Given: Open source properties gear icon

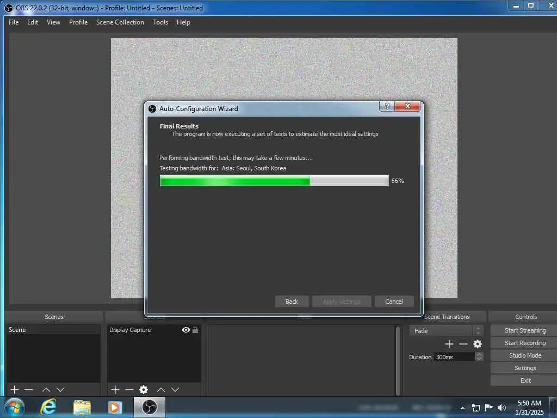Looking at the screenshot, I should (144, 390).
